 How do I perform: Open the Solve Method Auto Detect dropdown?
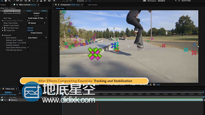coord(37,38)
